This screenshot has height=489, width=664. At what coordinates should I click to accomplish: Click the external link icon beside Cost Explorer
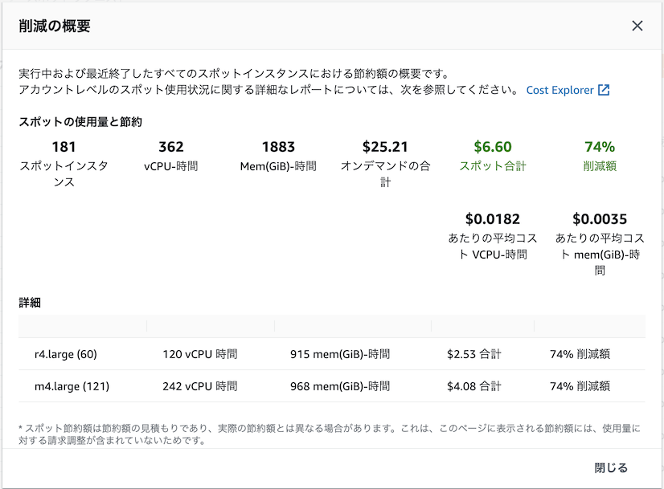pos(604,90)
